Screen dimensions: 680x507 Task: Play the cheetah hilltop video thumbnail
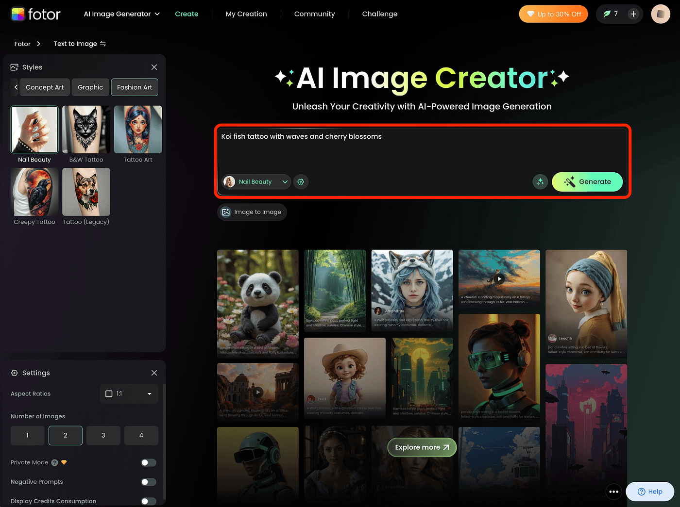(499, 278)
